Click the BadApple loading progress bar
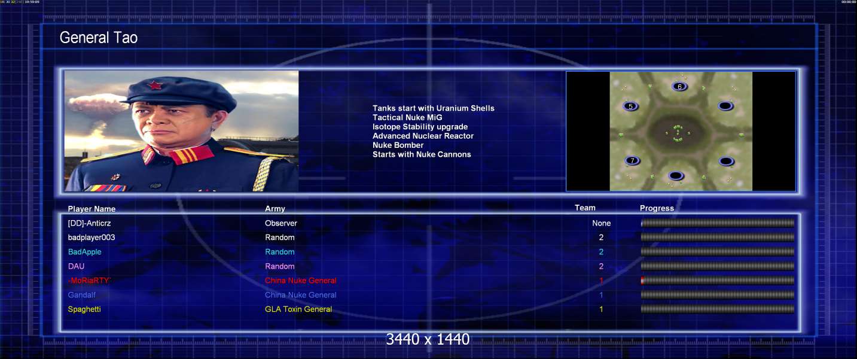This screenshot has width=857, height=359. [x=718, y=252]
